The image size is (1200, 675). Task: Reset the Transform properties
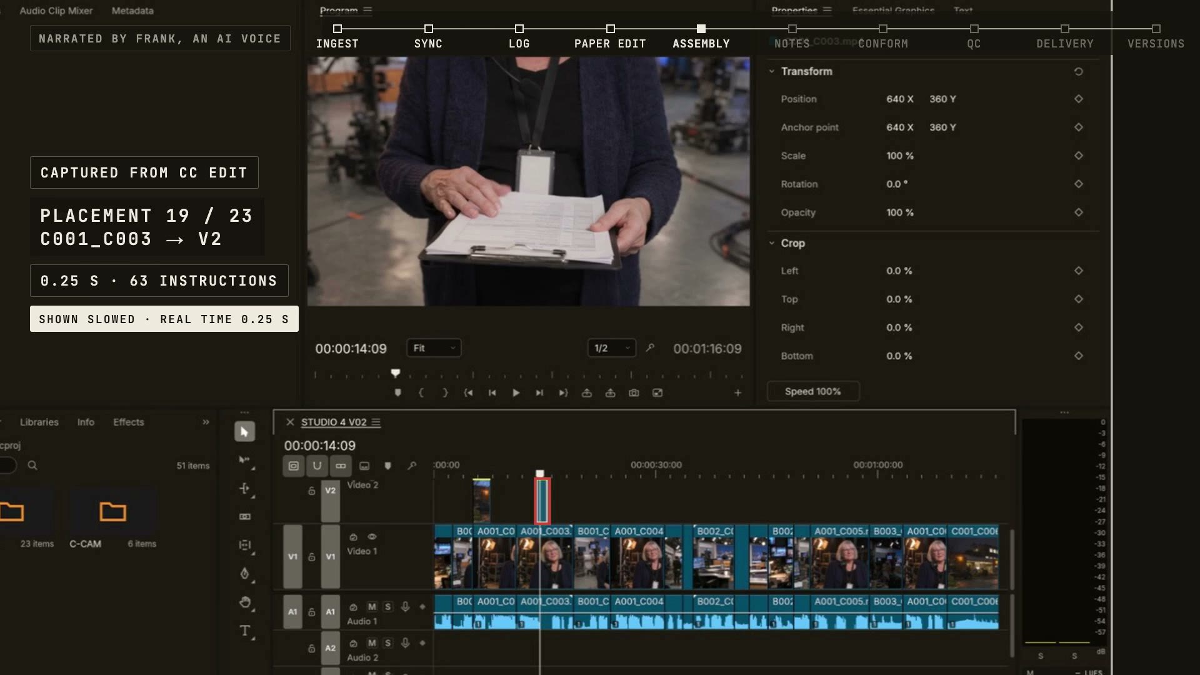tap(1078, 71)
